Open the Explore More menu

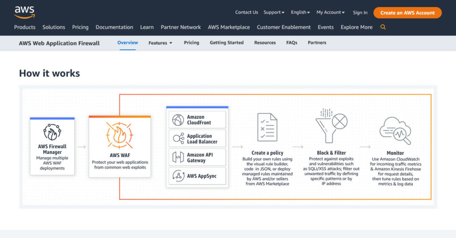[357, 27]
